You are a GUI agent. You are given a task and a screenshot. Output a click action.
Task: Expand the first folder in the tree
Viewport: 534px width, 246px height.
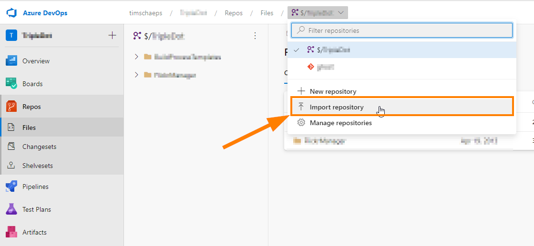point(136,57)
